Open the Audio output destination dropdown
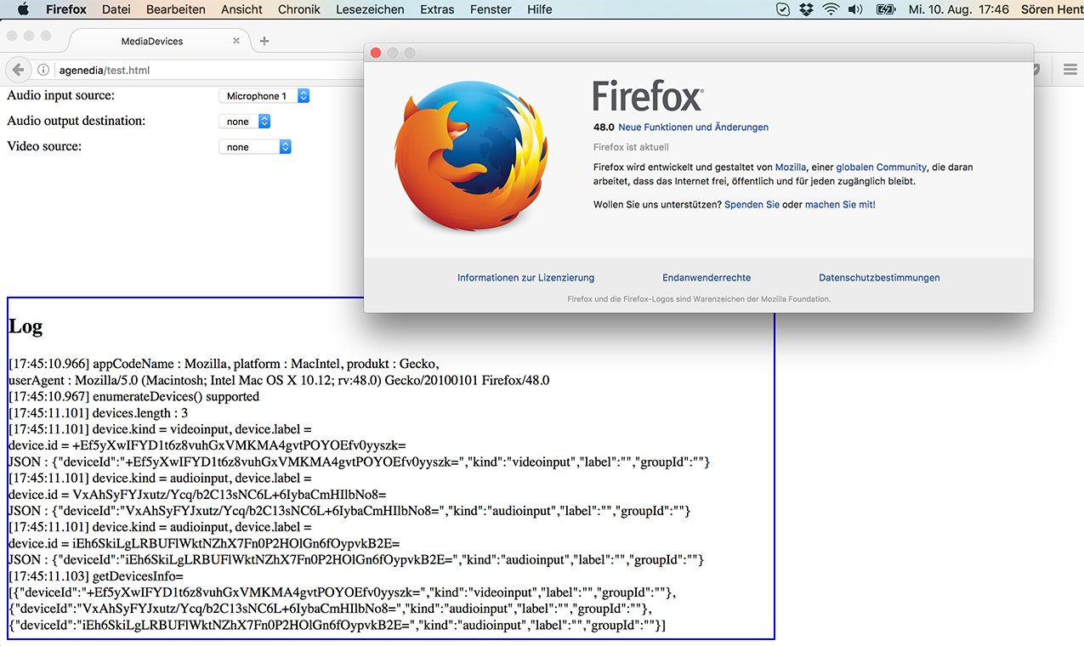The height and width of the screenshot is (646, 1084). click(x=244, y=122)
